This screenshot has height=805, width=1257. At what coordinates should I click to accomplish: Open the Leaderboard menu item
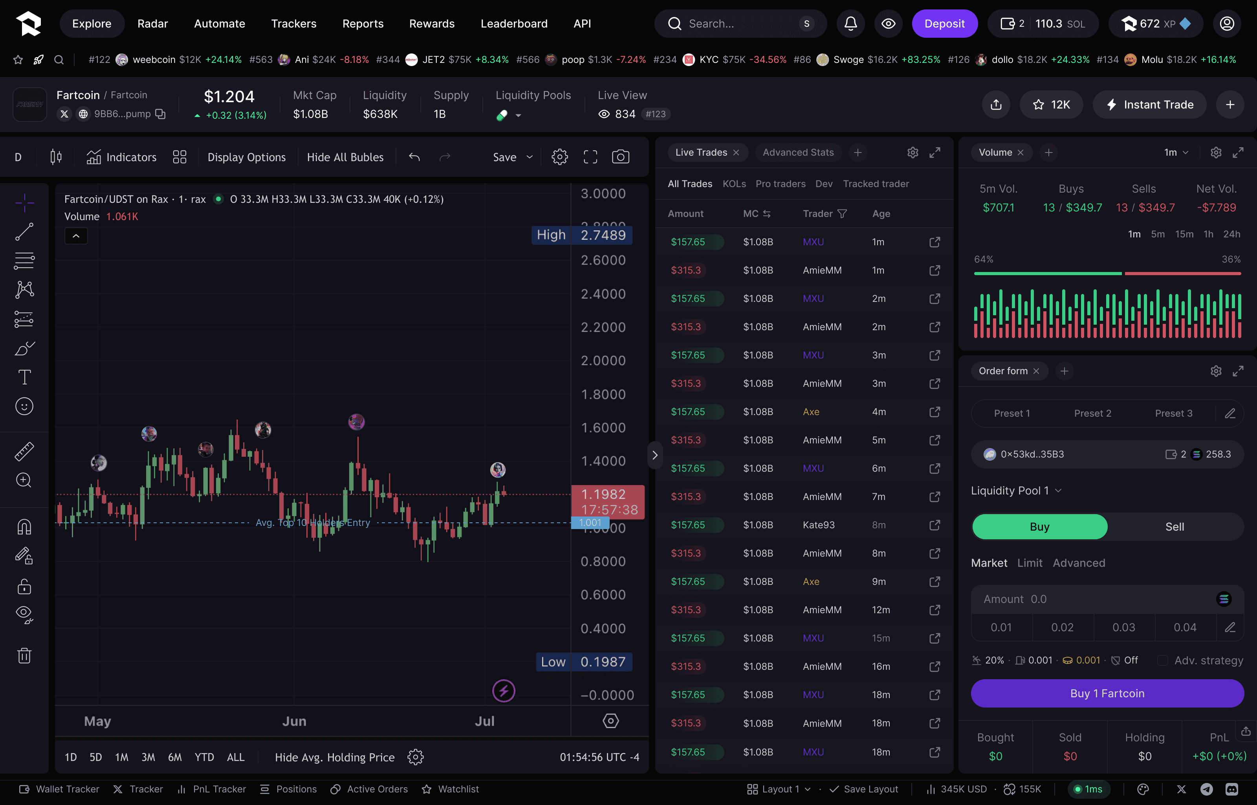tap(514, 24)
